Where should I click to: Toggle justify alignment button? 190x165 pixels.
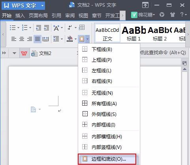tap(38, 39)
